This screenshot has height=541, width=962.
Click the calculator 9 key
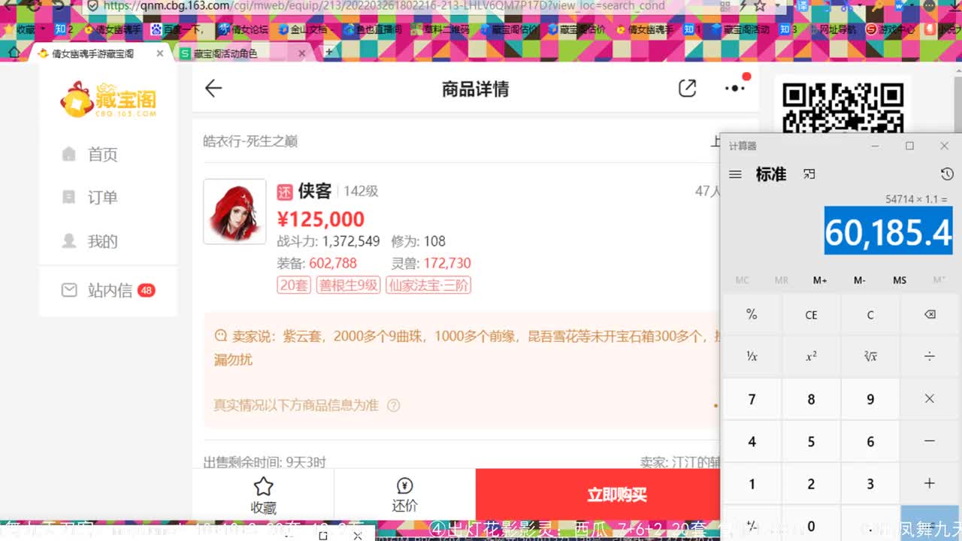coord(870,399)
